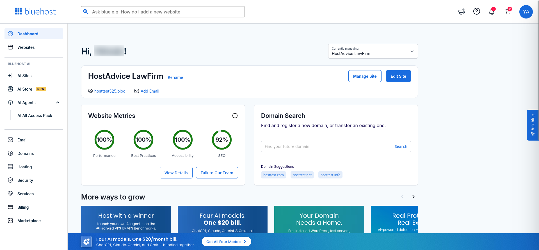
Task: Click the envelope icon next to Add Email
Action: click(137, 91)
